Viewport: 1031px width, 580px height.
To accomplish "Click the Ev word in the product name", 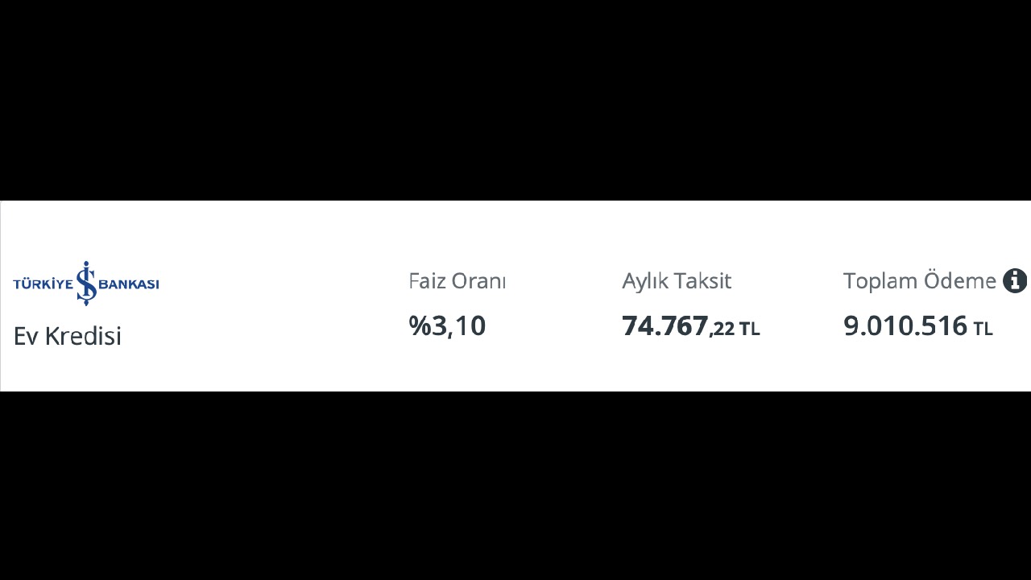I will click(26, 336).
